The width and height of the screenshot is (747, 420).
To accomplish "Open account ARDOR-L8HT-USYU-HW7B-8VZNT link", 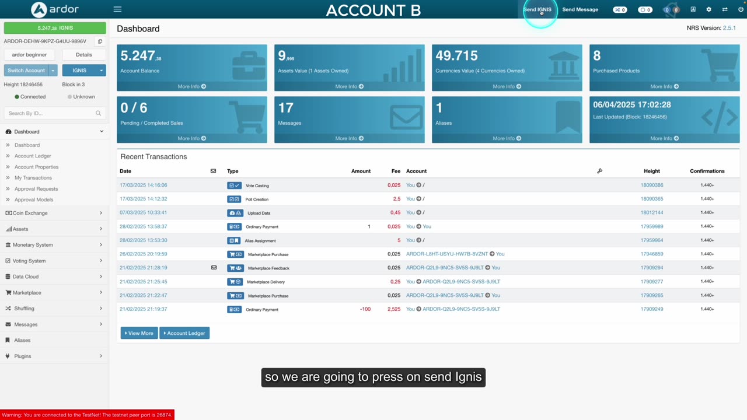I will (447, 254).
